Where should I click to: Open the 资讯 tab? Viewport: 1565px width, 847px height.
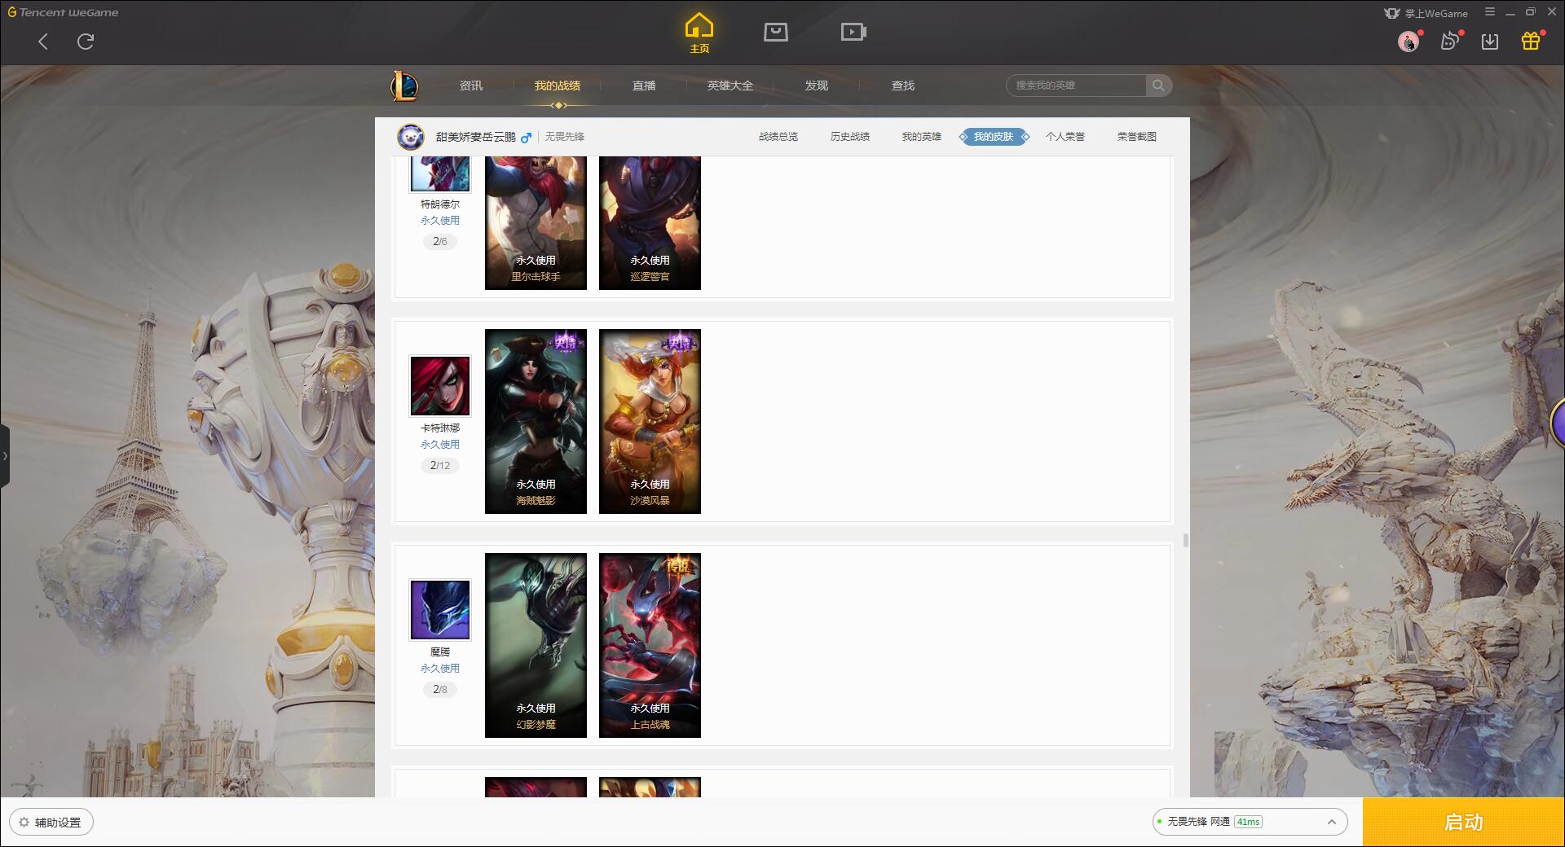[x=471, y=86]
